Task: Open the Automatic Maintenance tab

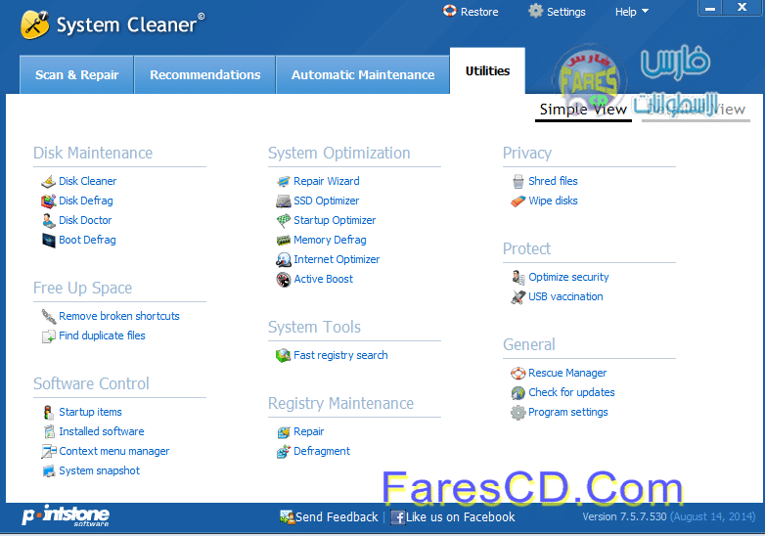Action: click(x=363, y=74)
